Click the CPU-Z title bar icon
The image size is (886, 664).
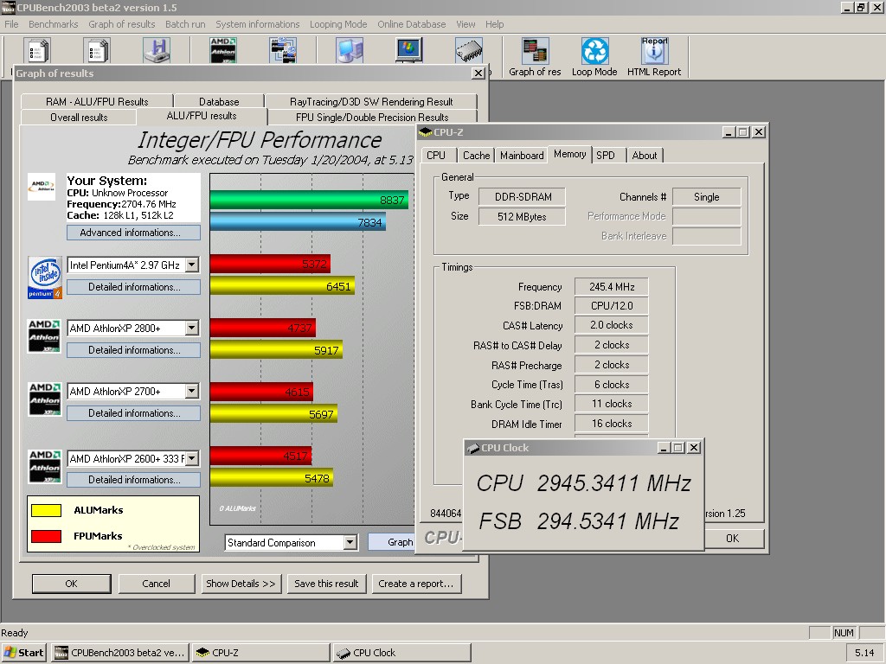point(426,132)
